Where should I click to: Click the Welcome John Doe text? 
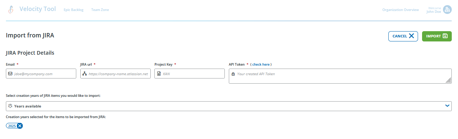pos(434,10)
